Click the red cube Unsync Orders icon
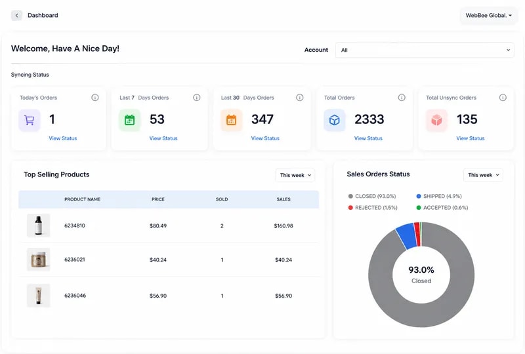Viewport: 525px width, 354px height. click(x=436, y=120)
